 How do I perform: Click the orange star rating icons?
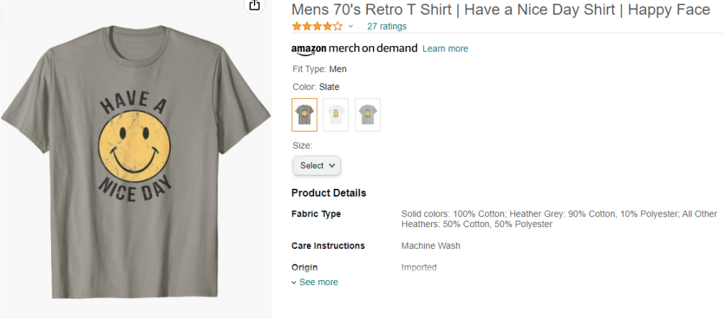[x=317, y=26]
